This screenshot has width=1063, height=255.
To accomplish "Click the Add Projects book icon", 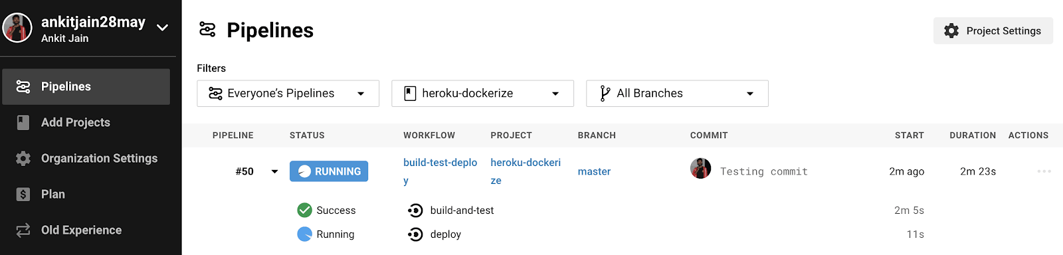I will [x=23, y=122].
